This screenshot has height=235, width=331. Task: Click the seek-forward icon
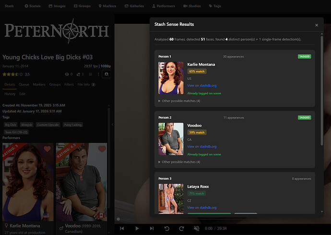pos(182,229)
